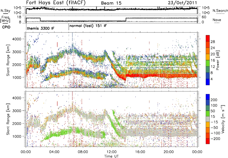
Task: Click the '18' frequency axis value
Action: coord(19,17)
